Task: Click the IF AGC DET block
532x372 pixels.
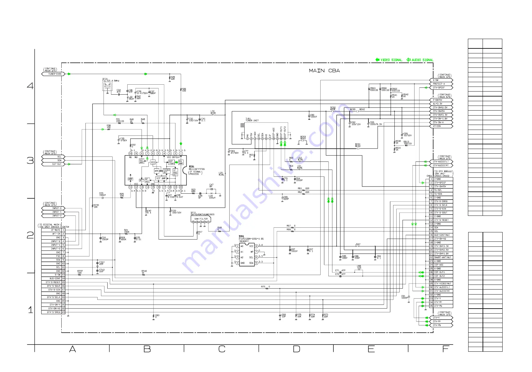Action: point(175,172)
